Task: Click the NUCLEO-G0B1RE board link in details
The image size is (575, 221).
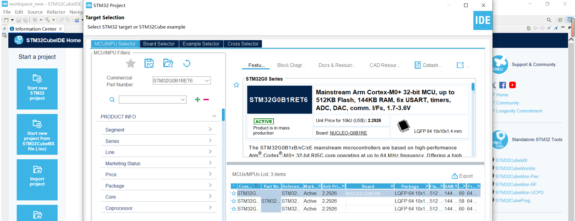Action: point(348,133)
